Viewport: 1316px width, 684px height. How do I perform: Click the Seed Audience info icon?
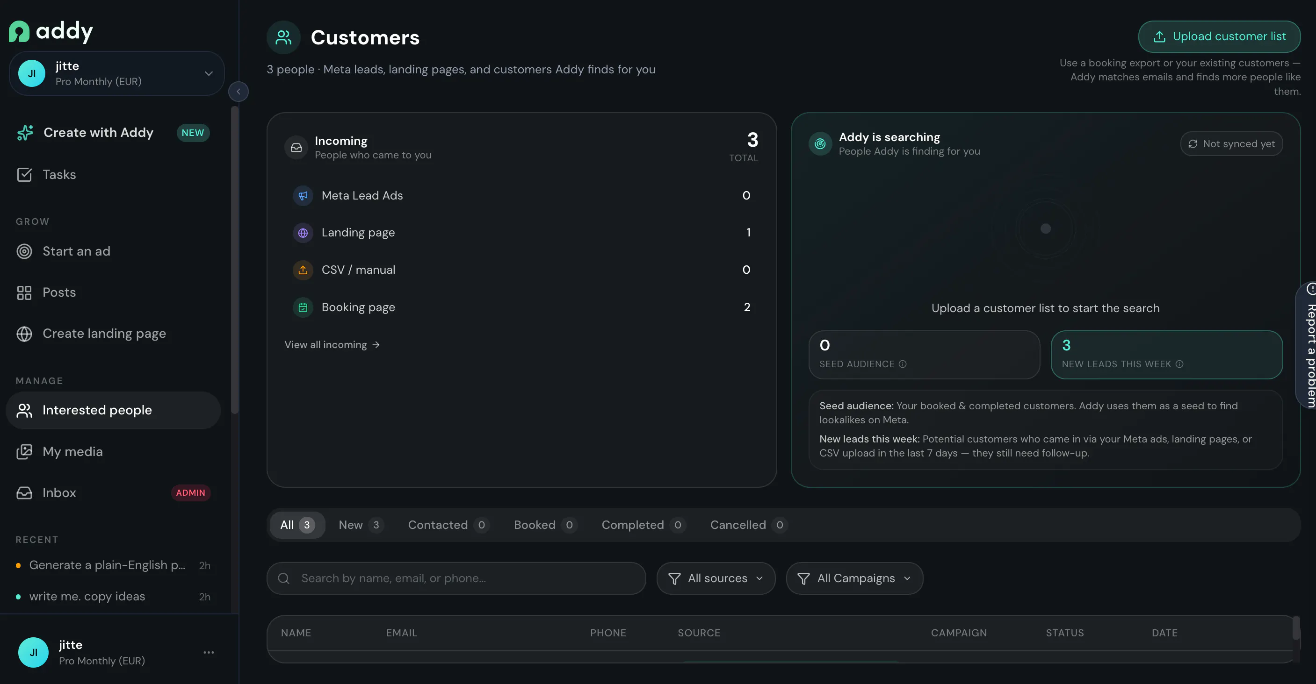pyautogui.click(x=903, y=364)
